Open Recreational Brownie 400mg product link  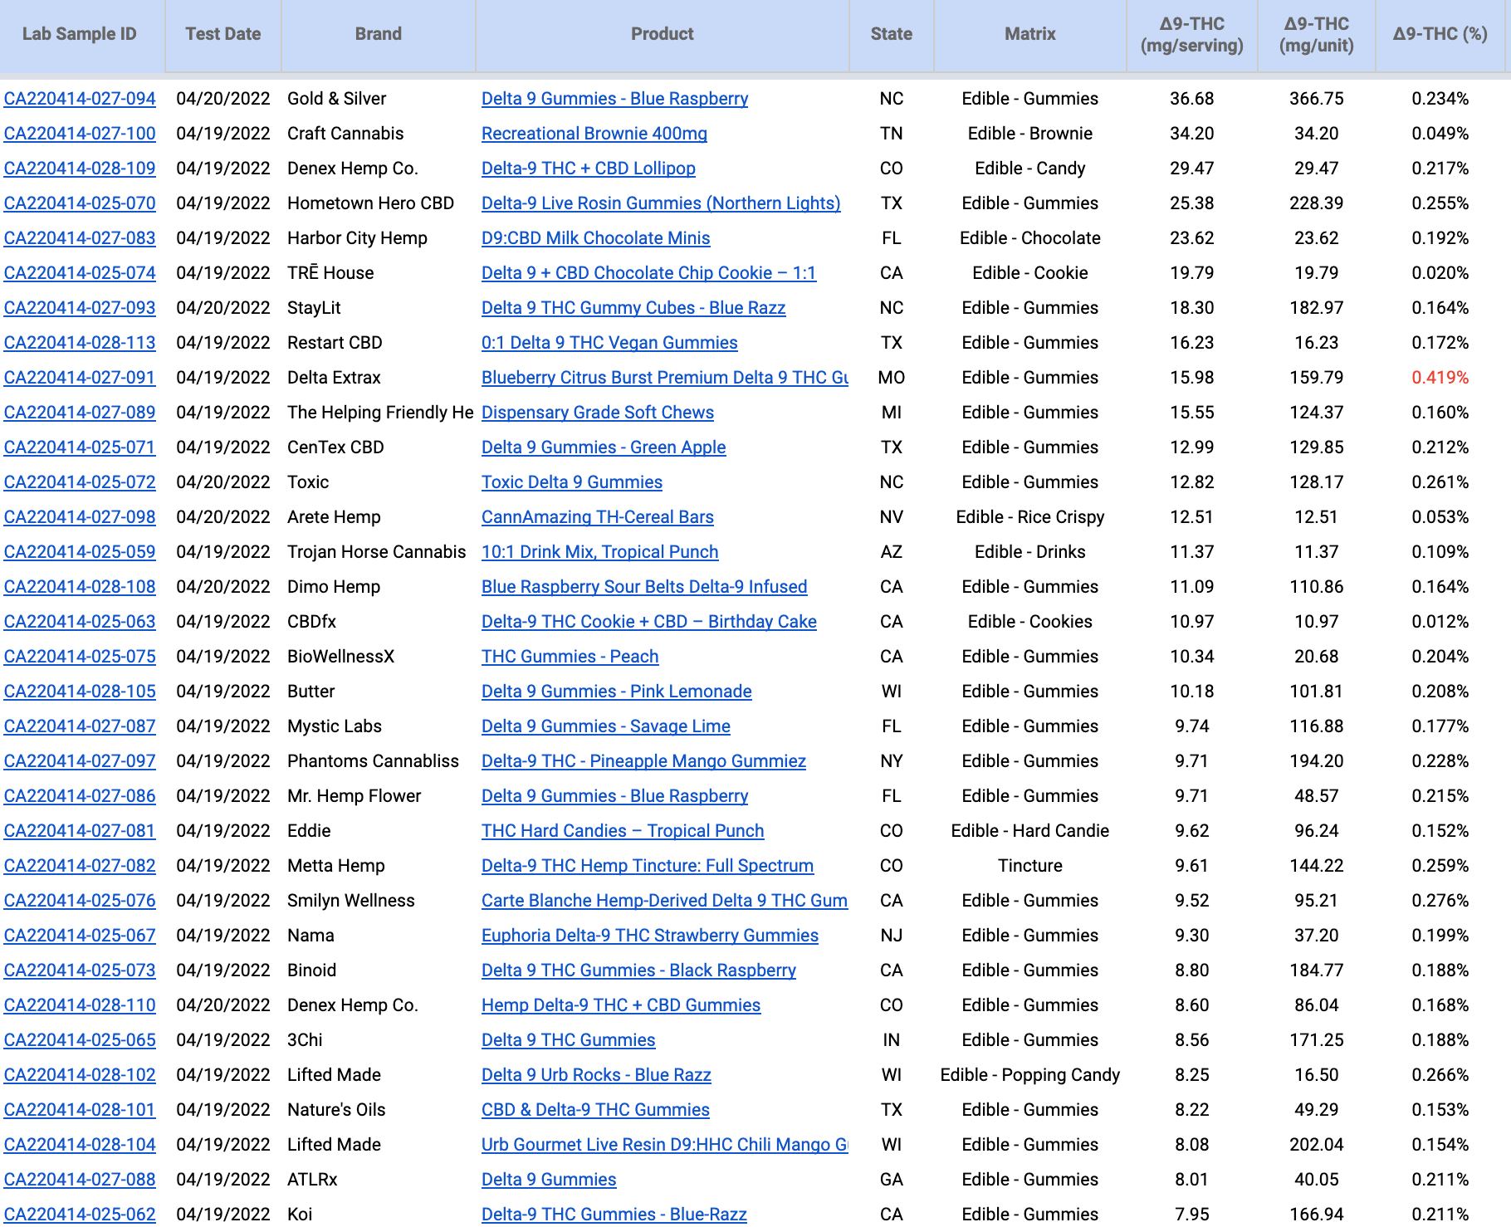pyautogui.click(x=594, y=134)
